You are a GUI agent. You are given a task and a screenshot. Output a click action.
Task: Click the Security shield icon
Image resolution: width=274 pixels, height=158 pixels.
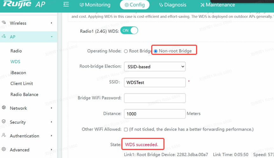pos(4,122)
